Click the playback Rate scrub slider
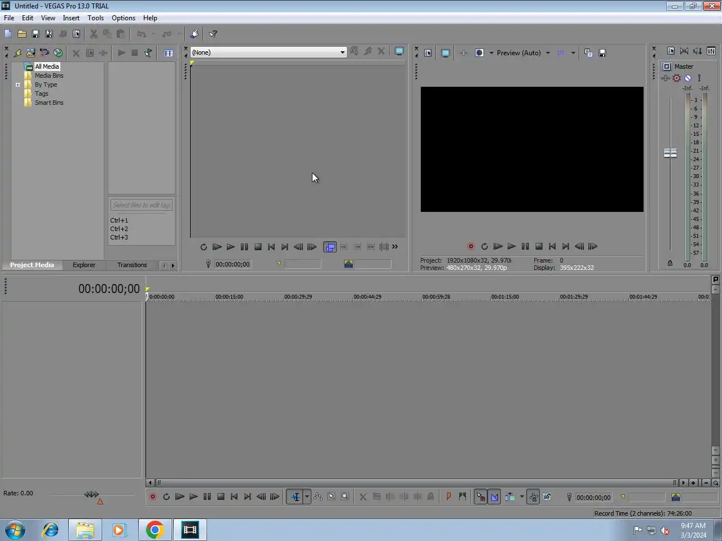Screen dimensions: 722x541 tap(91, 495)
